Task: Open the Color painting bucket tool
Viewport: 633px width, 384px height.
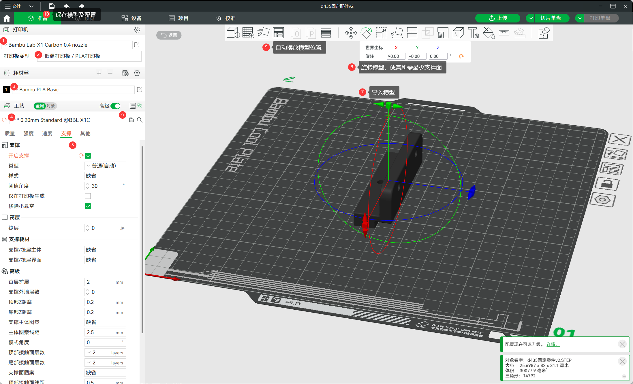Action: pos(489,33)
